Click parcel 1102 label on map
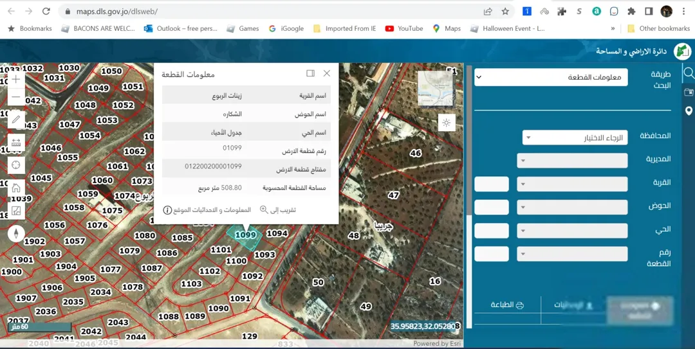Viewport: 695px width, 349px height. 210,271
